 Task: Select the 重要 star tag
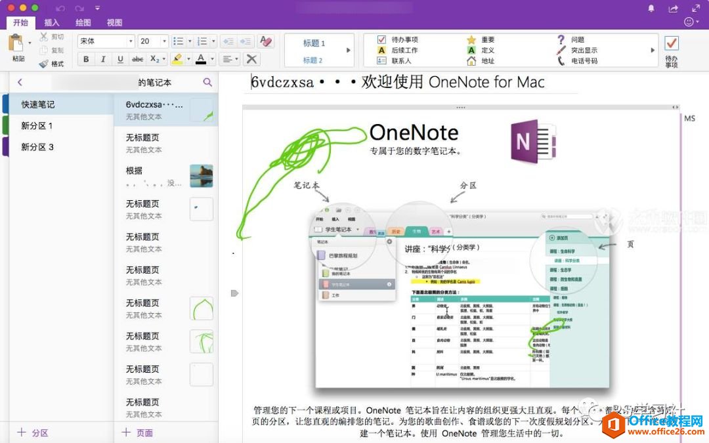pyautogui.click(x=481, y=39)
